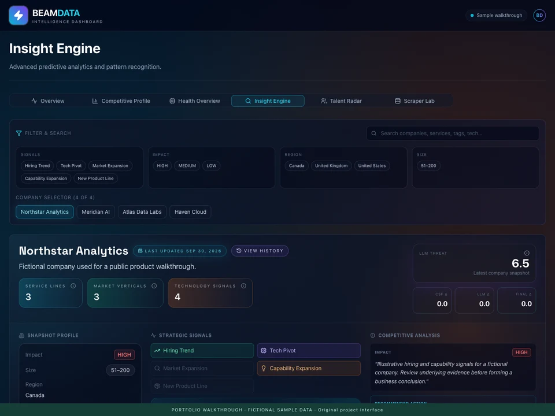This screenshot has height=416, width=555.
Task: Click the Strategic Signals pulse icon
Action: pyautogui.click(x=153, y=335)
